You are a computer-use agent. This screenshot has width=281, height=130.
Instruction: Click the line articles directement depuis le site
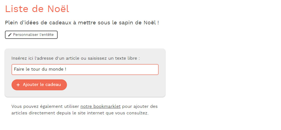click(80, 113)
